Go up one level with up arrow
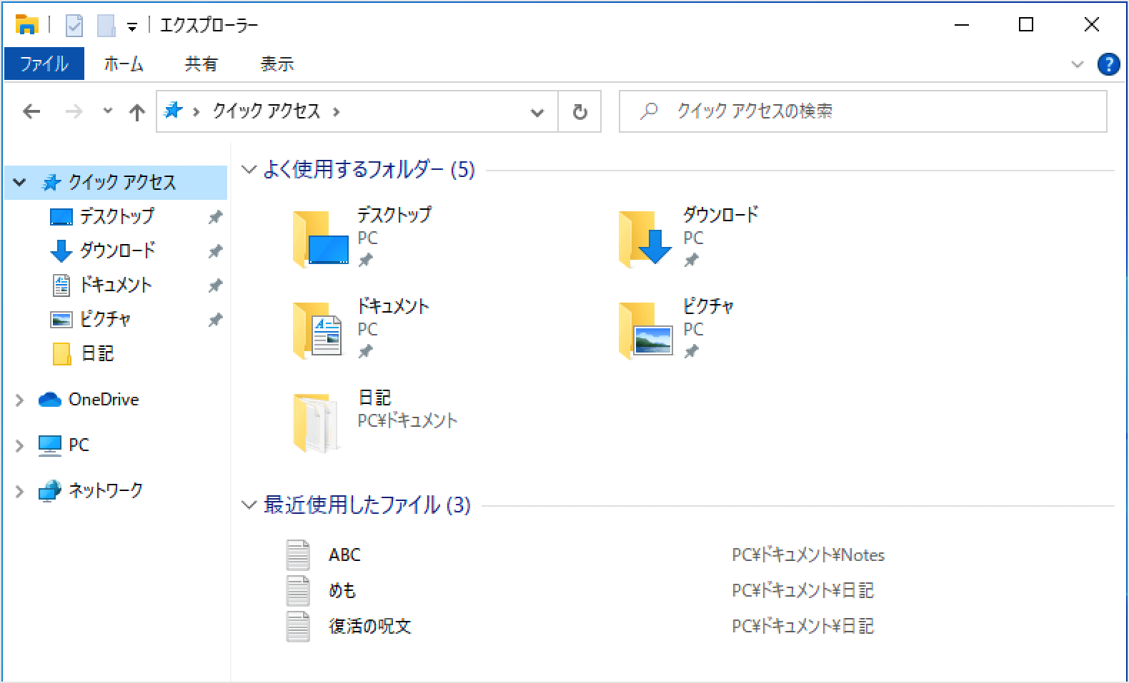1129x683 pixels. point(136,111)
